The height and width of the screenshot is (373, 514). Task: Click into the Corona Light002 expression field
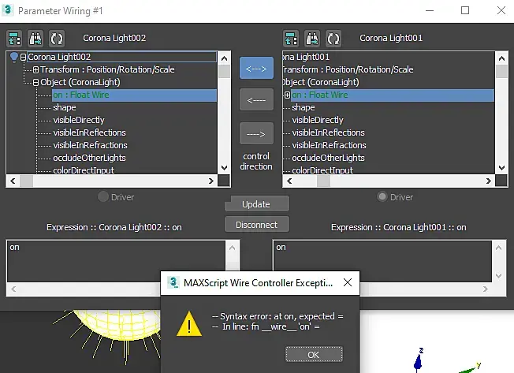(x=116, y=261)
